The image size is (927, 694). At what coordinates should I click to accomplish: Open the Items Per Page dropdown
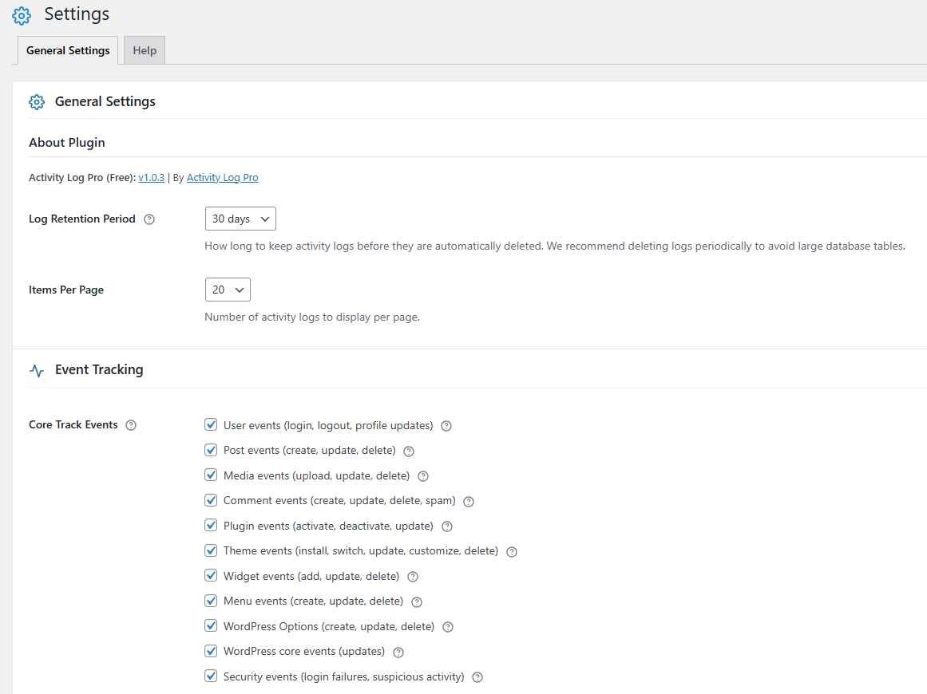228,290
